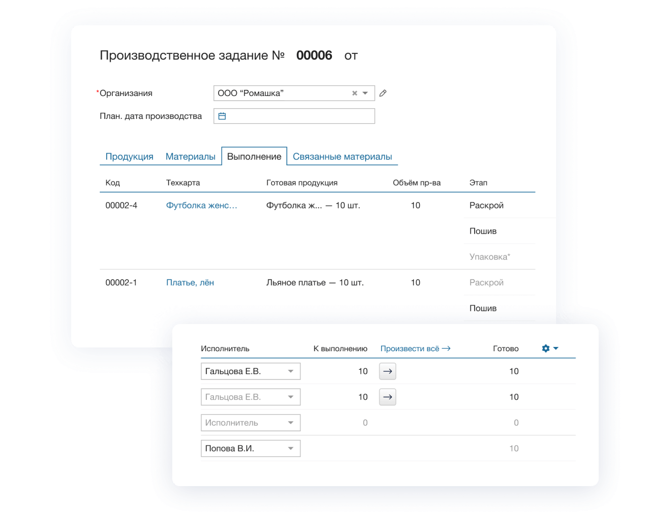
Task: Select the Упаковка* stage
Action: click(490, 257)
